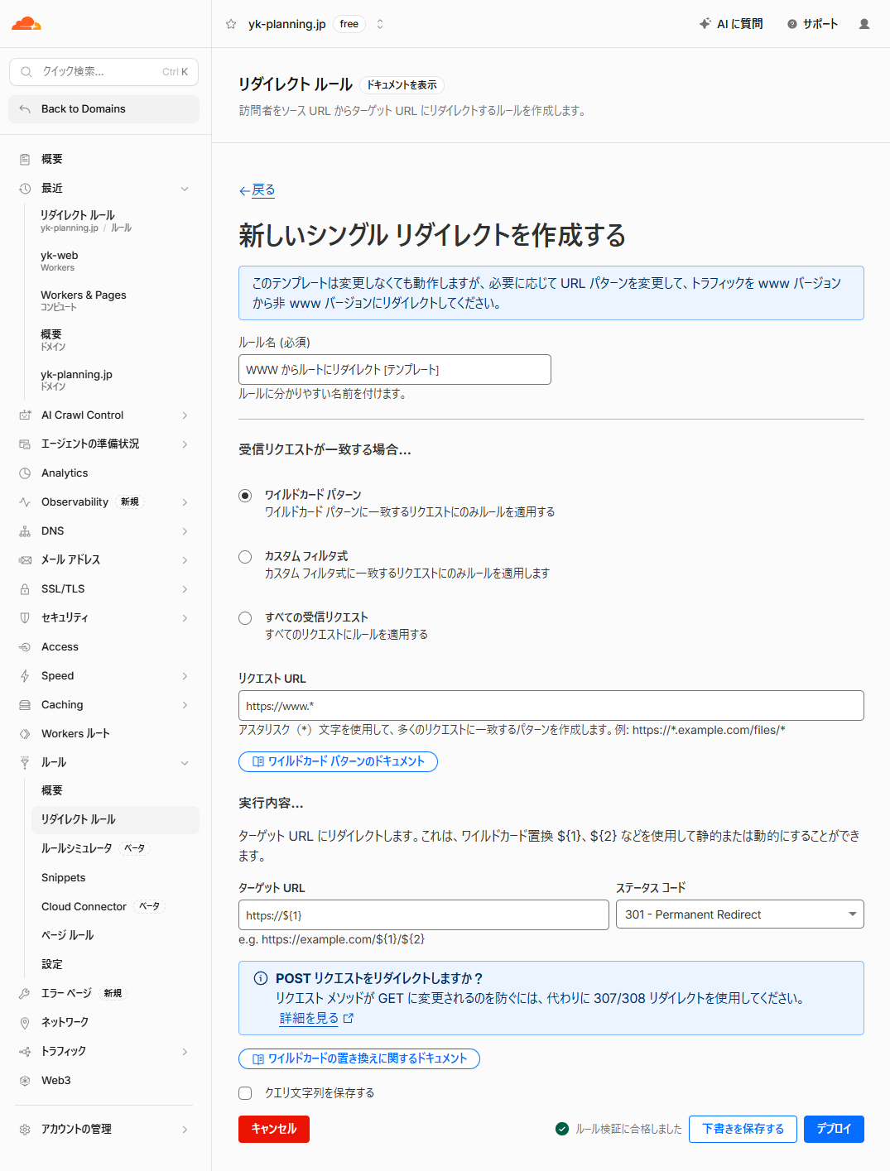Click the blue デプロイ button

click(834, 1130)
